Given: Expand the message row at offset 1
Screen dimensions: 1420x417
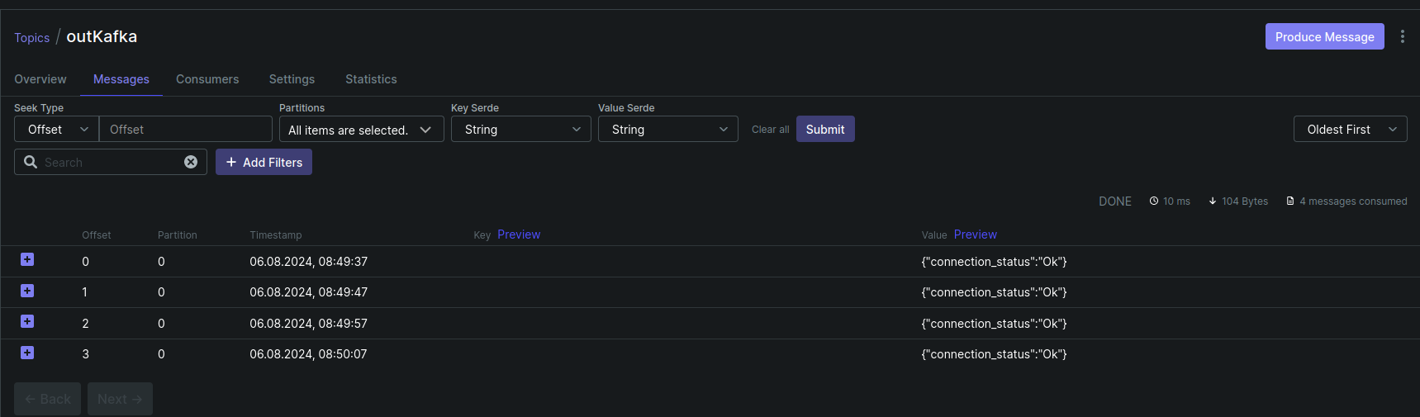Looking at the screenshot, I should (27, 291).
